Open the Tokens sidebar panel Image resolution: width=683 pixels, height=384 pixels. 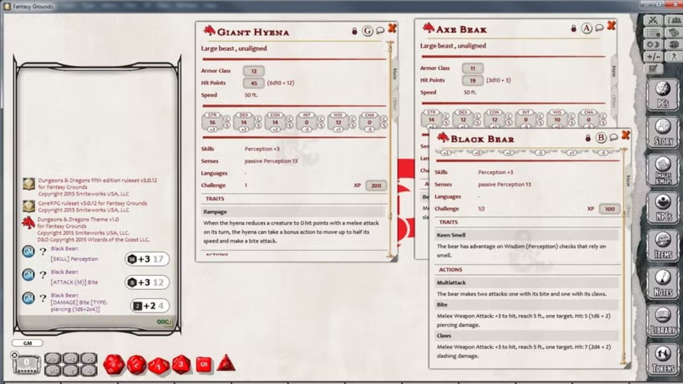(663, 358)
